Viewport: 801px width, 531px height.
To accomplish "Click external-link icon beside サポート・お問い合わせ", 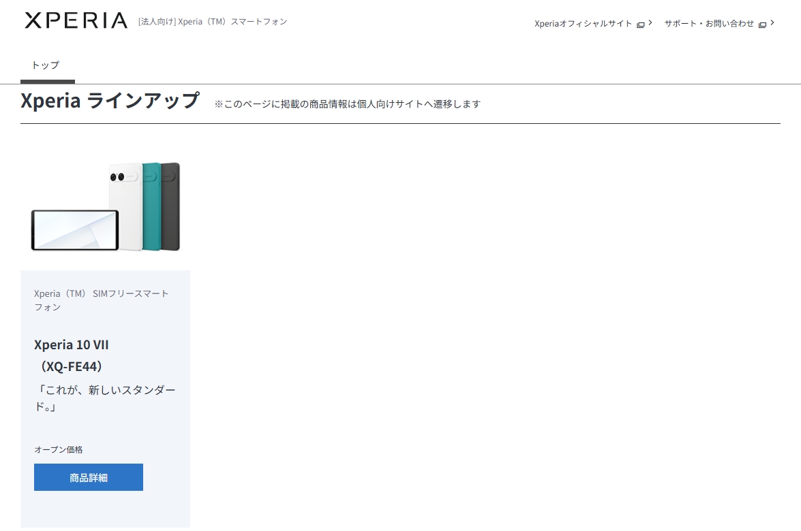I will [762, 25].
